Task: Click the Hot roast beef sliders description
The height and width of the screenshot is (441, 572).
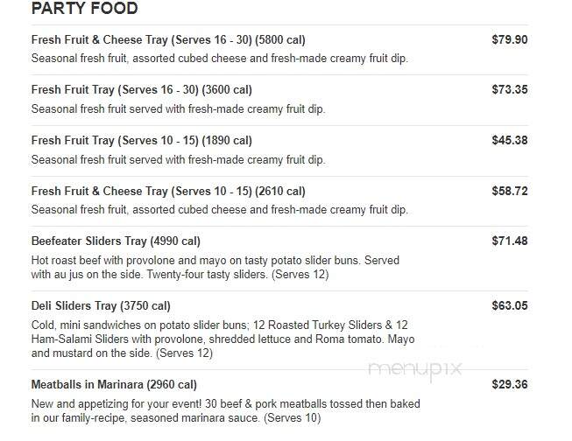Action: 215,267
